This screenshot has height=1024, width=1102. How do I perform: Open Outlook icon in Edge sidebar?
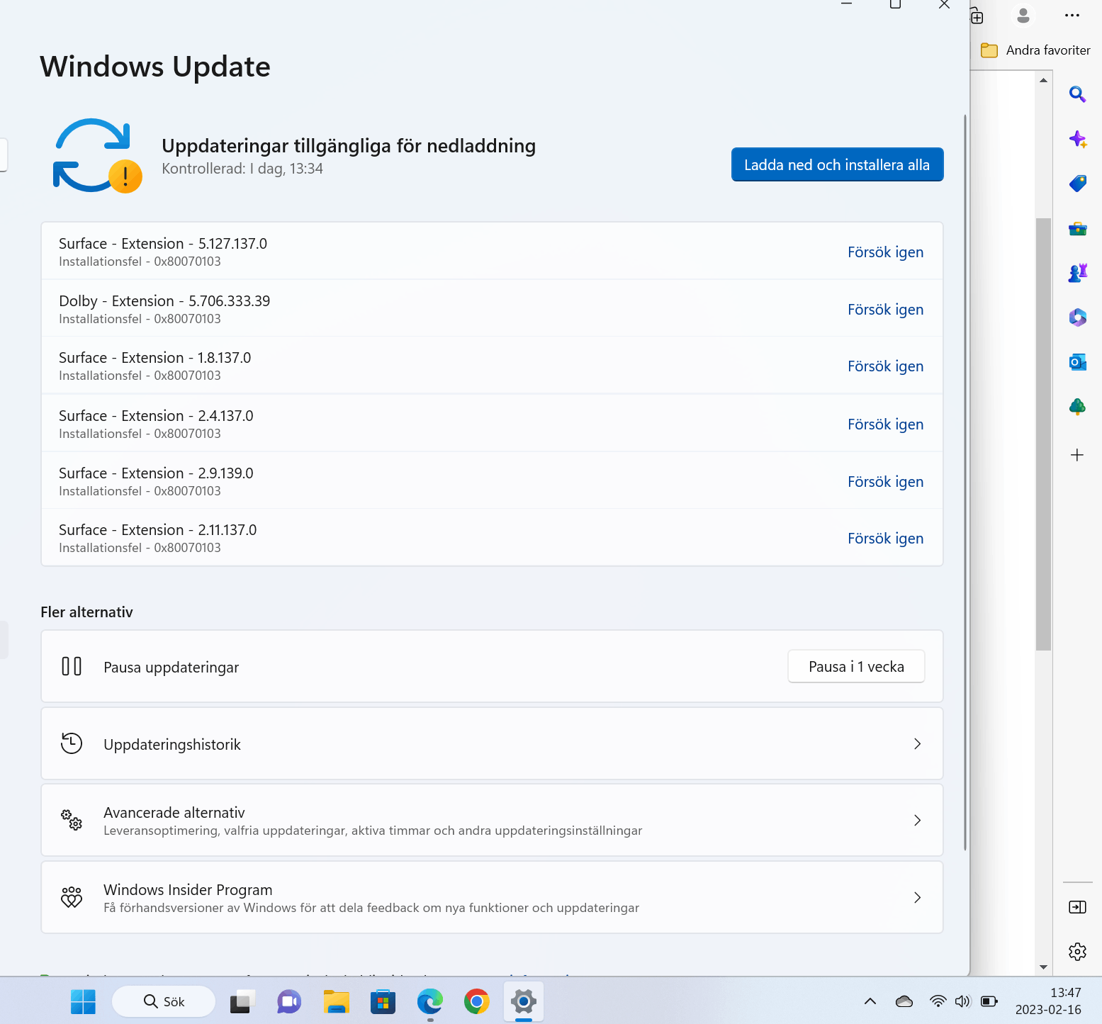(x=1077, y=362)
